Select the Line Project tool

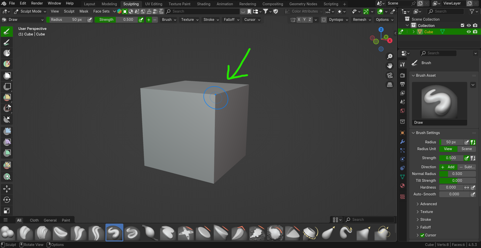point(7,119)
